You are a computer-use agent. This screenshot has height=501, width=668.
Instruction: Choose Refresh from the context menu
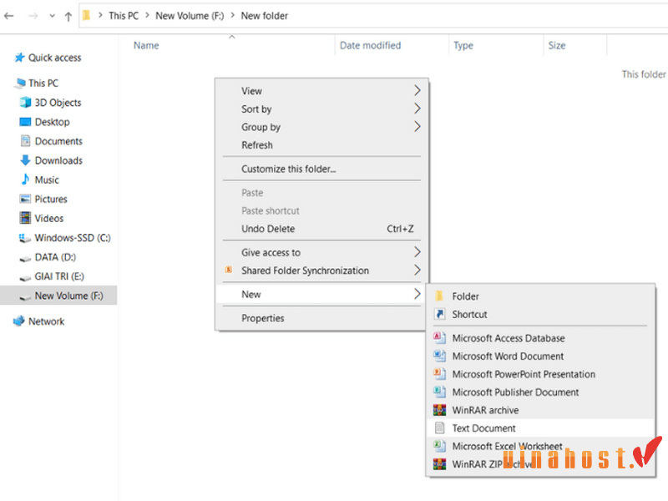pyautogui.click(x=321, y=145)
